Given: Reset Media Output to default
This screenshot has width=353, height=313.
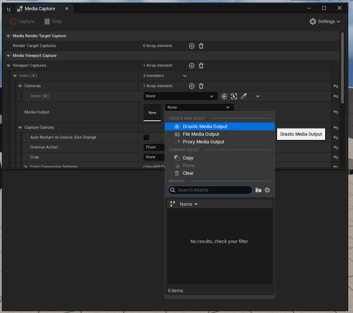Looking at the screenshot, I should pos(336,112).
